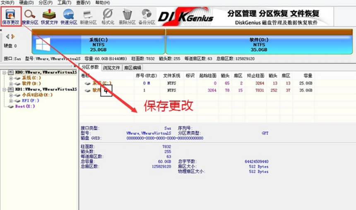
Task: Open the 工具(T) menu
Action: coord(64,3)
